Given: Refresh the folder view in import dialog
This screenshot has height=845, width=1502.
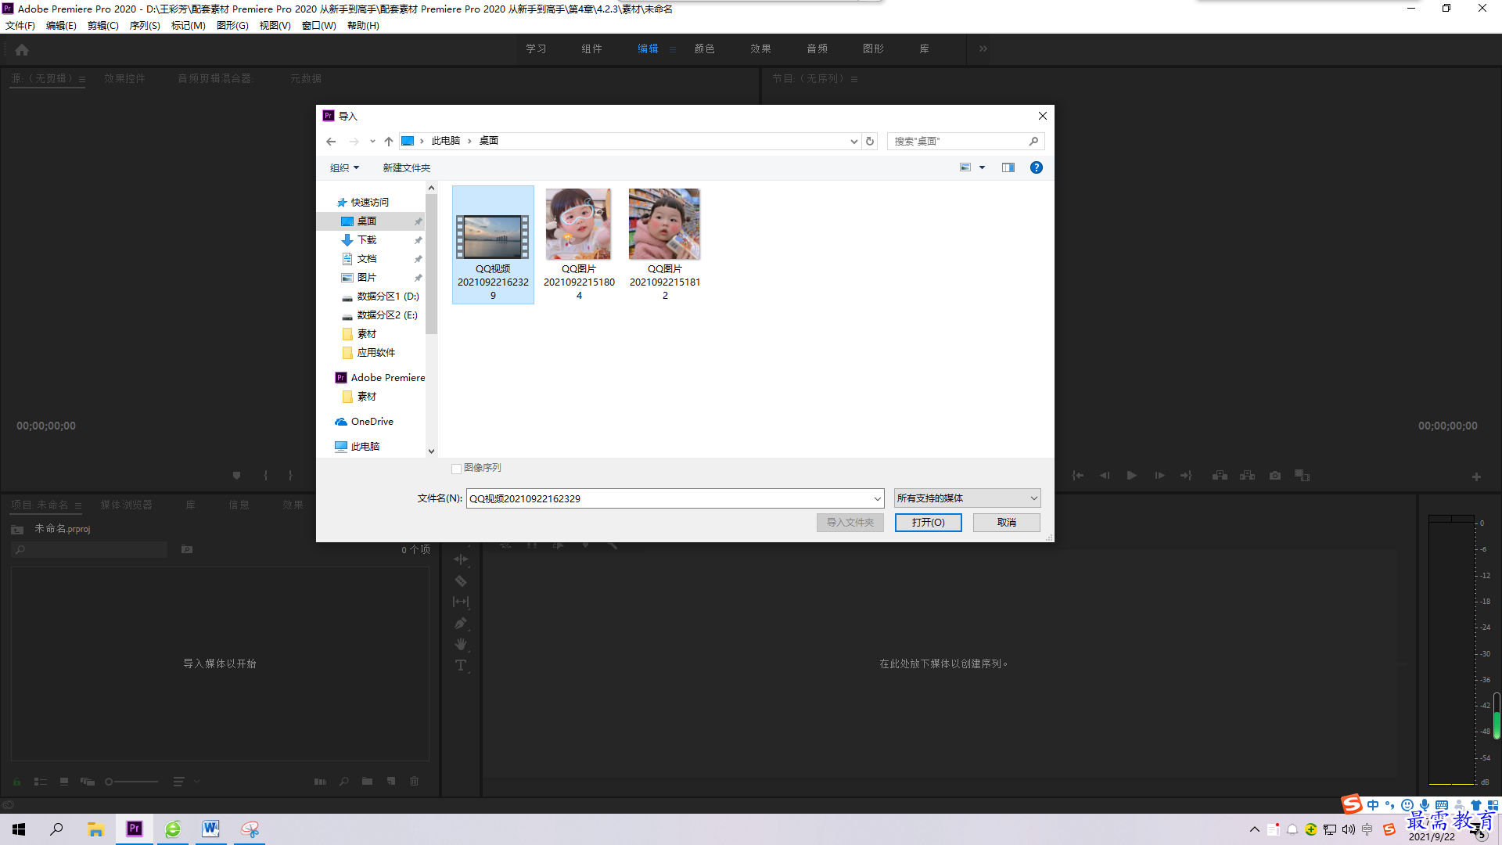Looking at the screenshot, I should pos(870,142).
